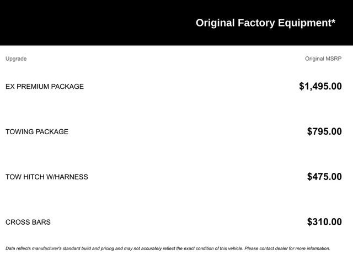The height and width of the screenshot is (265, 353).
Task: Select the TOWING PACKAGE upgrade
Action: pyautogui.click(x=37, y=132)
